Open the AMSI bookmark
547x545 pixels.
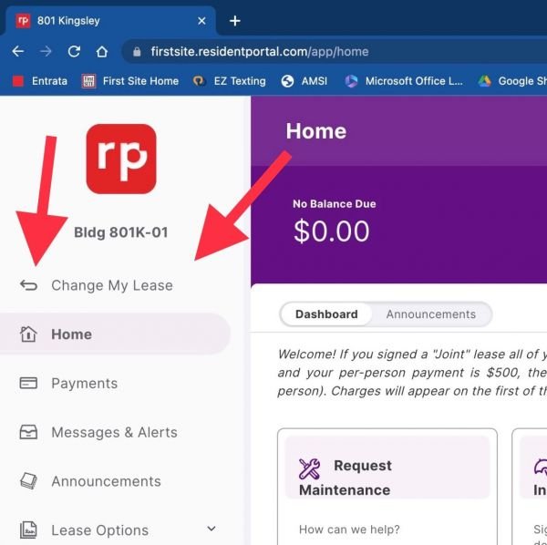[x=304, y=81]
